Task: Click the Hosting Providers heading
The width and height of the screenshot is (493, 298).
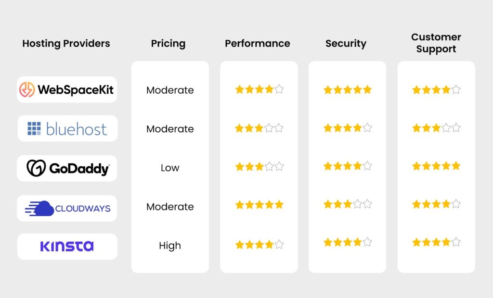Action: coord(66,43)
